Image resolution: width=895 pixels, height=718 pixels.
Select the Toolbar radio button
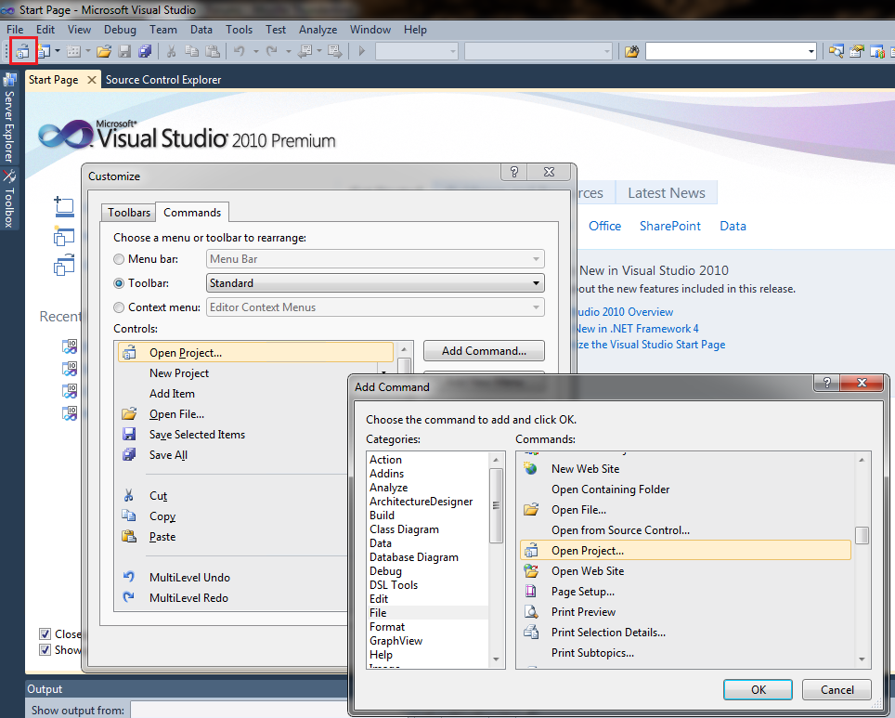tap(119, 283)
